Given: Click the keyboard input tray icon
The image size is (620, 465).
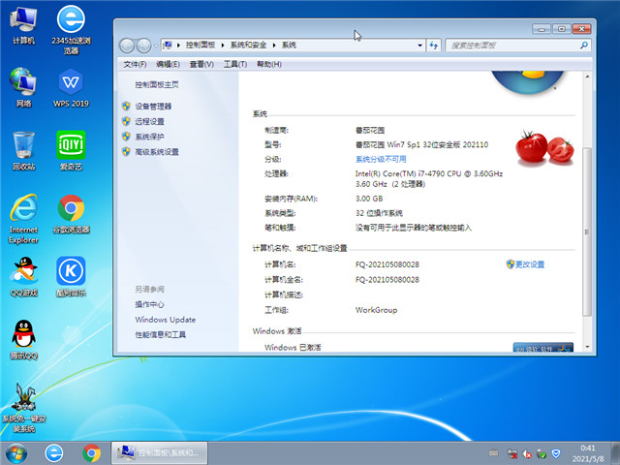Looking at the screenshot, I should (x=493, y=452).
